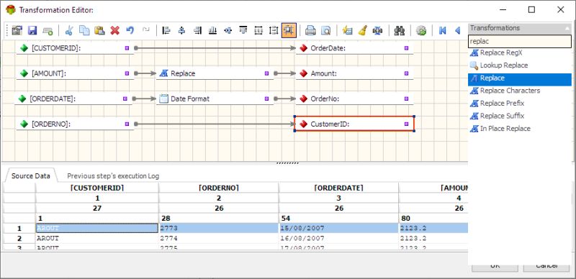Screen dimensions: 576x279
Task: Choose In Place Replace from list
Action: (519, 129)
